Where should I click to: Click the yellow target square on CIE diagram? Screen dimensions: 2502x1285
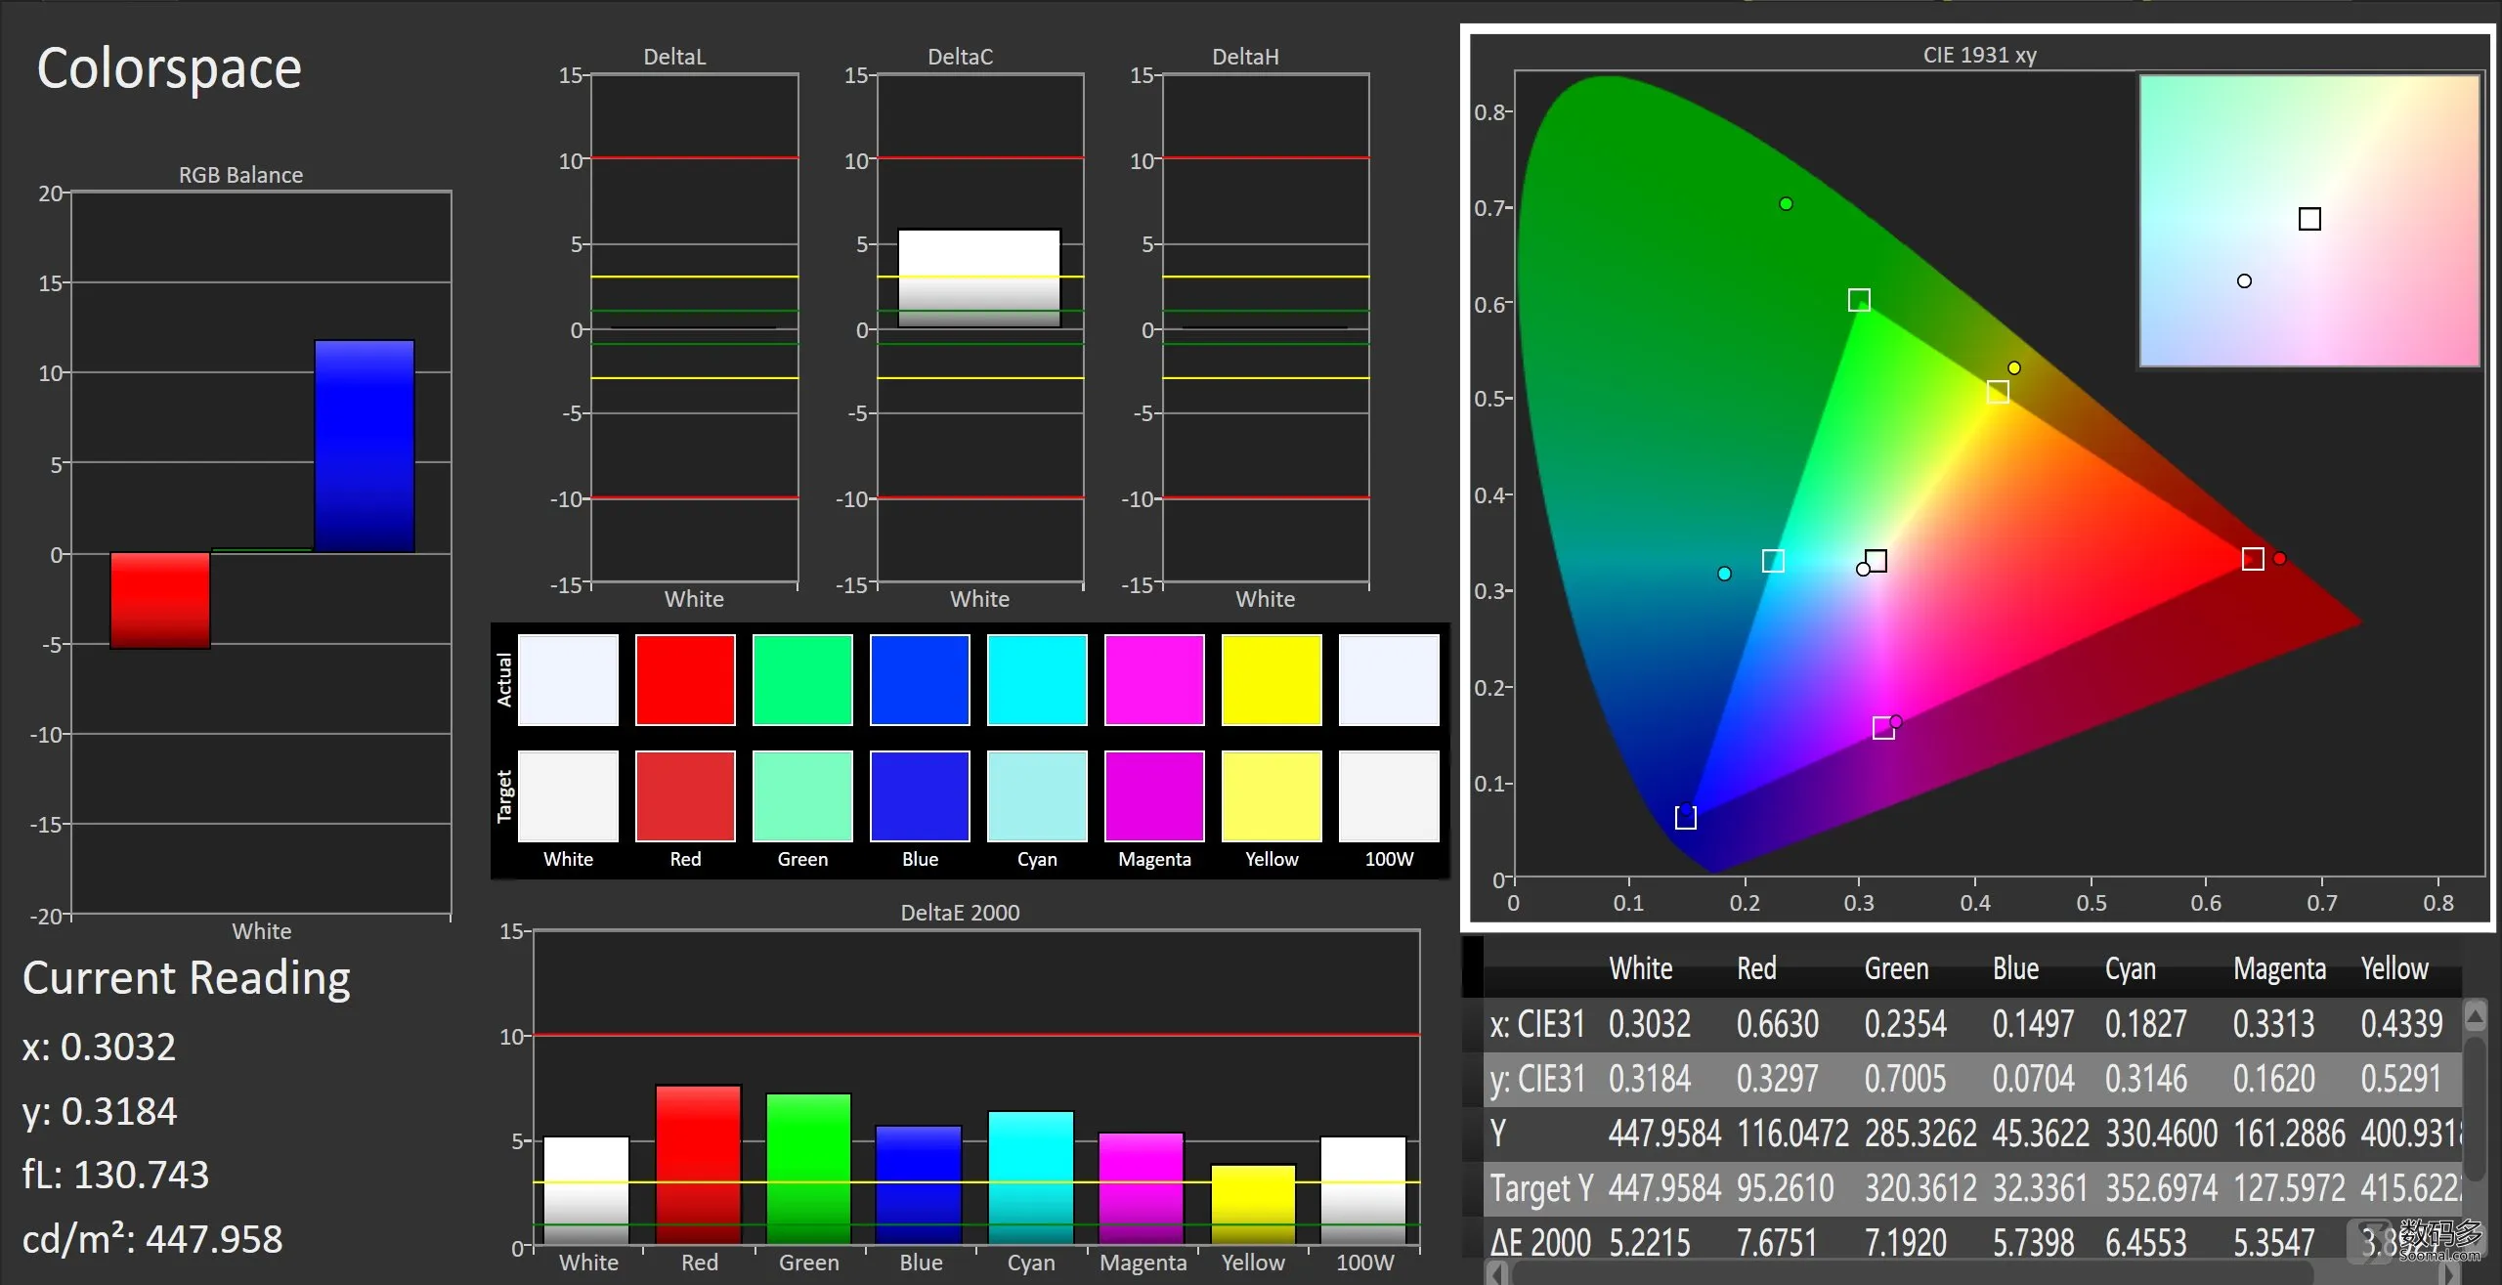[x=1998, y=392]
